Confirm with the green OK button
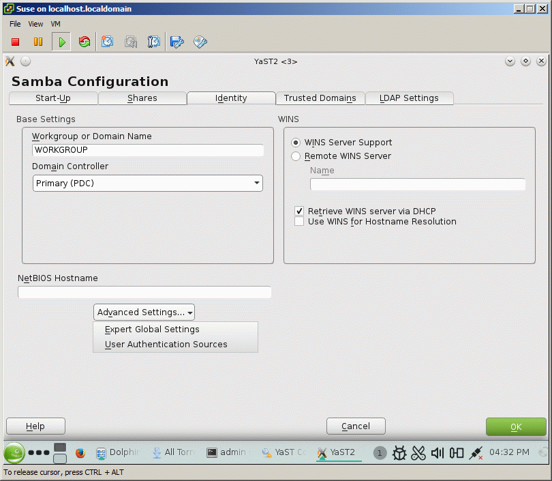Image resolution: width=552 pixels, height=481 pixels. 516,426
